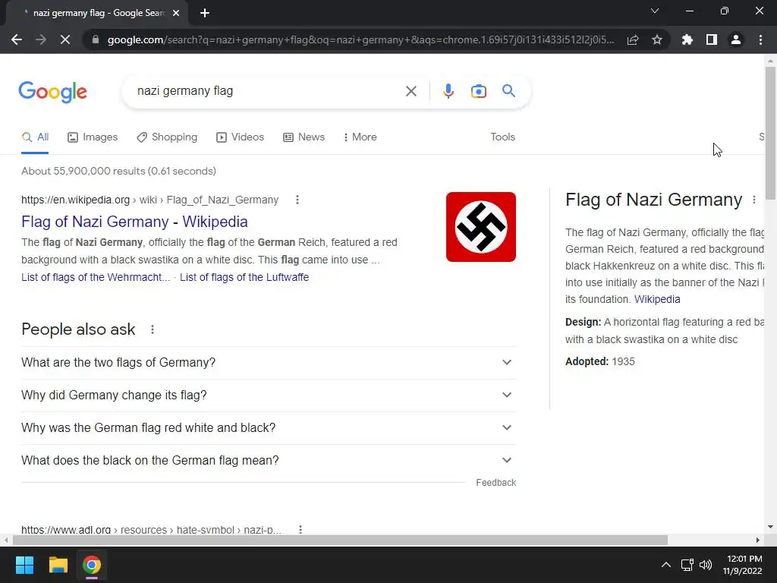
Task: Open the More search categories menu
Action: click(x=360, y=137)
